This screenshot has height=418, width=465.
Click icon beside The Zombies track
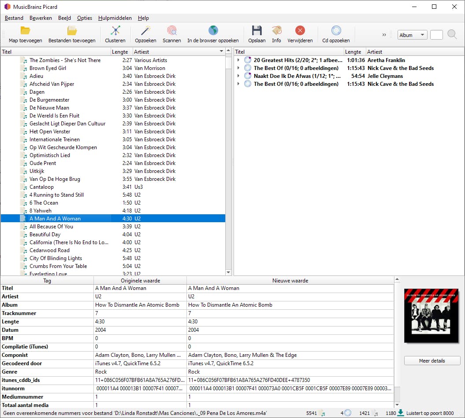point(24,60)
